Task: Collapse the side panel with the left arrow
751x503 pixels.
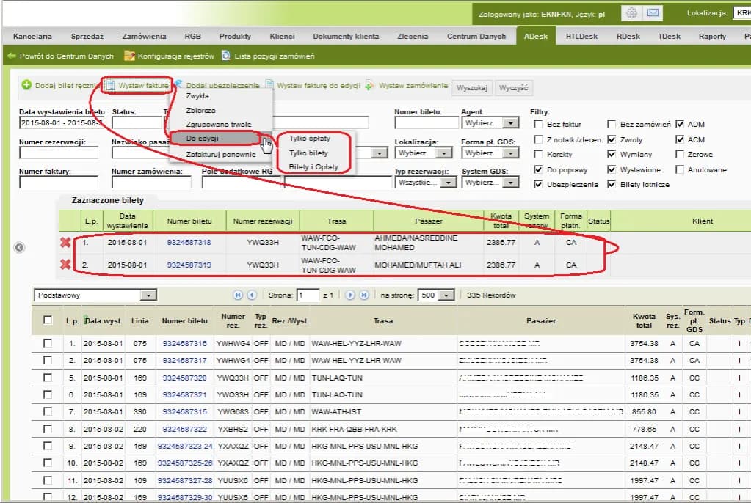Action: [x=20, y=248]
